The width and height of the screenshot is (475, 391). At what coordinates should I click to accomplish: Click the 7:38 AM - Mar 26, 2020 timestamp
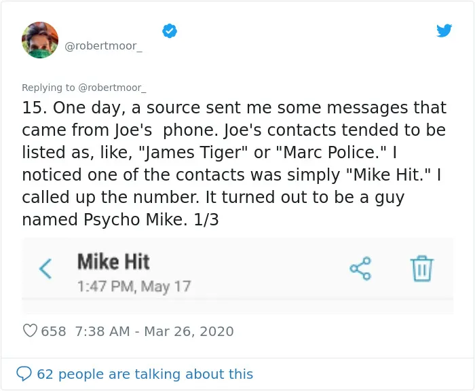point(154,331)
